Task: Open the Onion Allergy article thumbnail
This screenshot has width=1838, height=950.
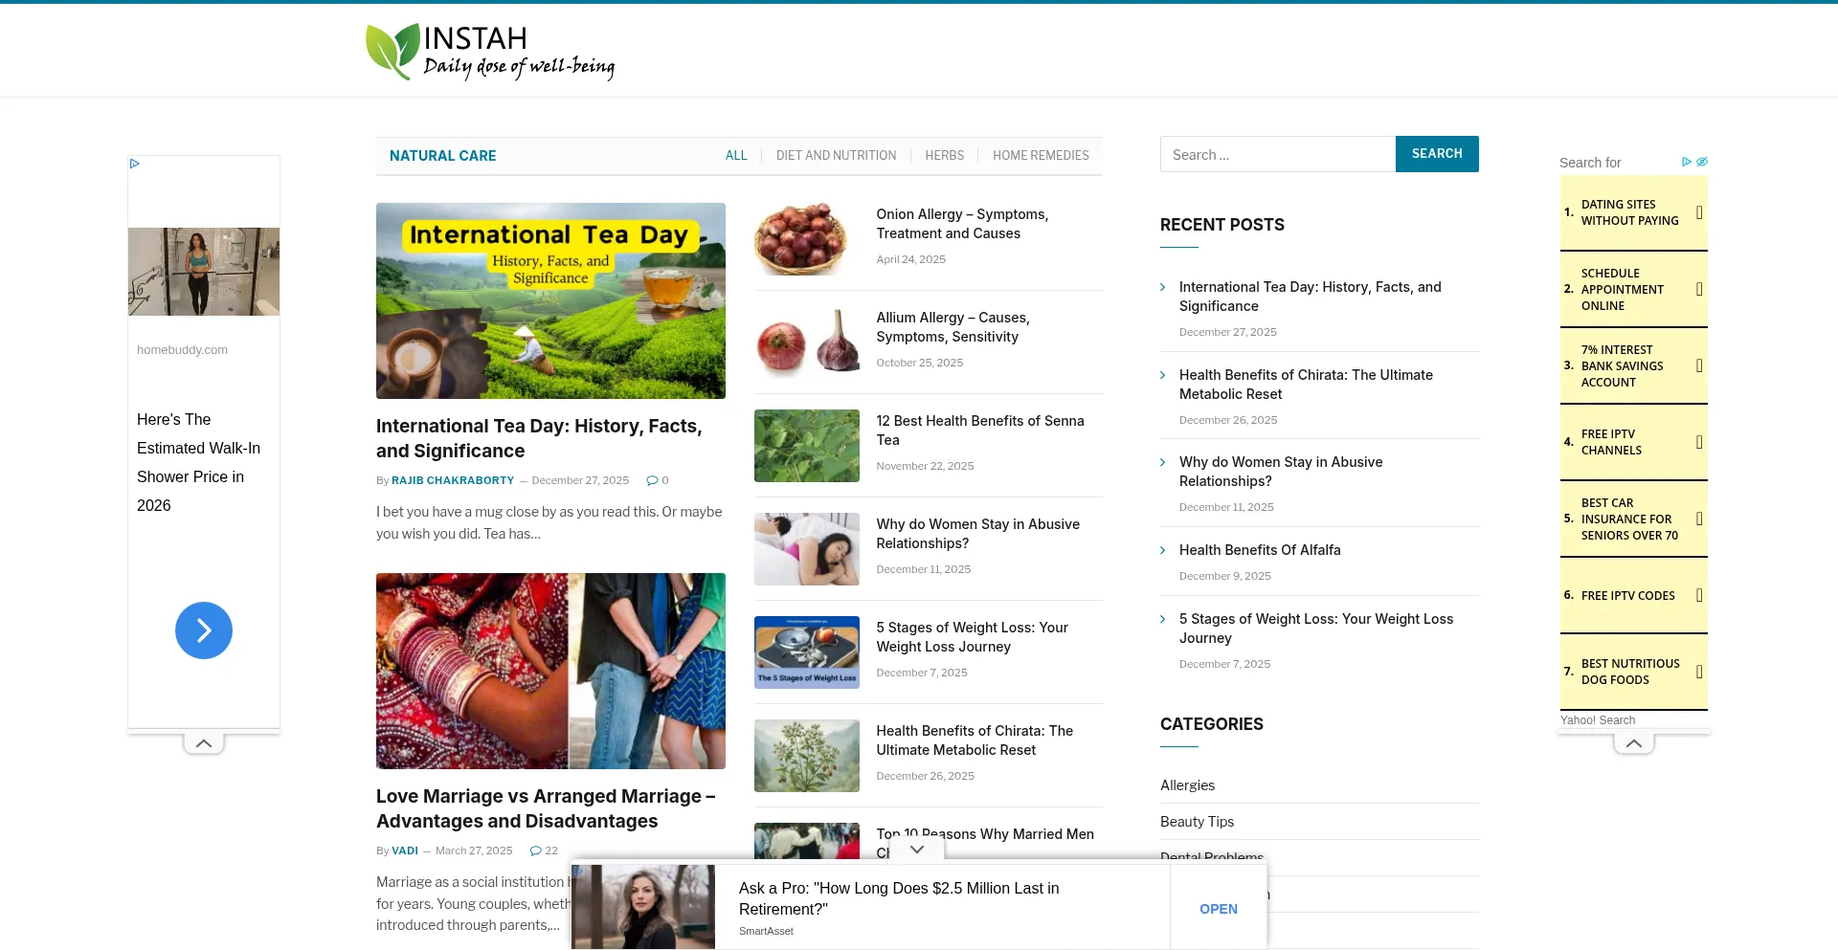Action: [x=806, y=239]
